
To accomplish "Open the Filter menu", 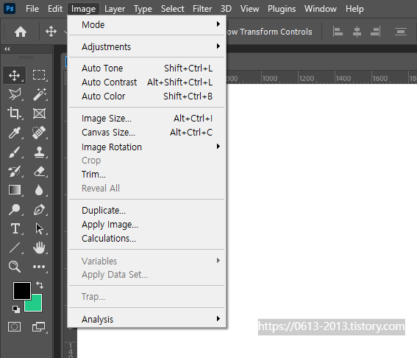I will tap(202, 9).
